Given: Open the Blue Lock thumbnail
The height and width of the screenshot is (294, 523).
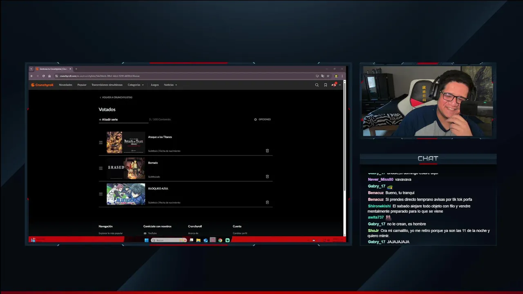Looking at the screenshot, I should [126, 194].
